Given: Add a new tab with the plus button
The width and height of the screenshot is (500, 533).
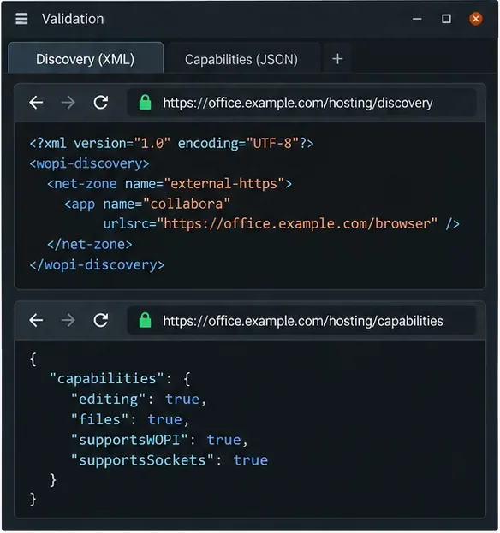Looking at the screenshot, I should pos(337,59).
